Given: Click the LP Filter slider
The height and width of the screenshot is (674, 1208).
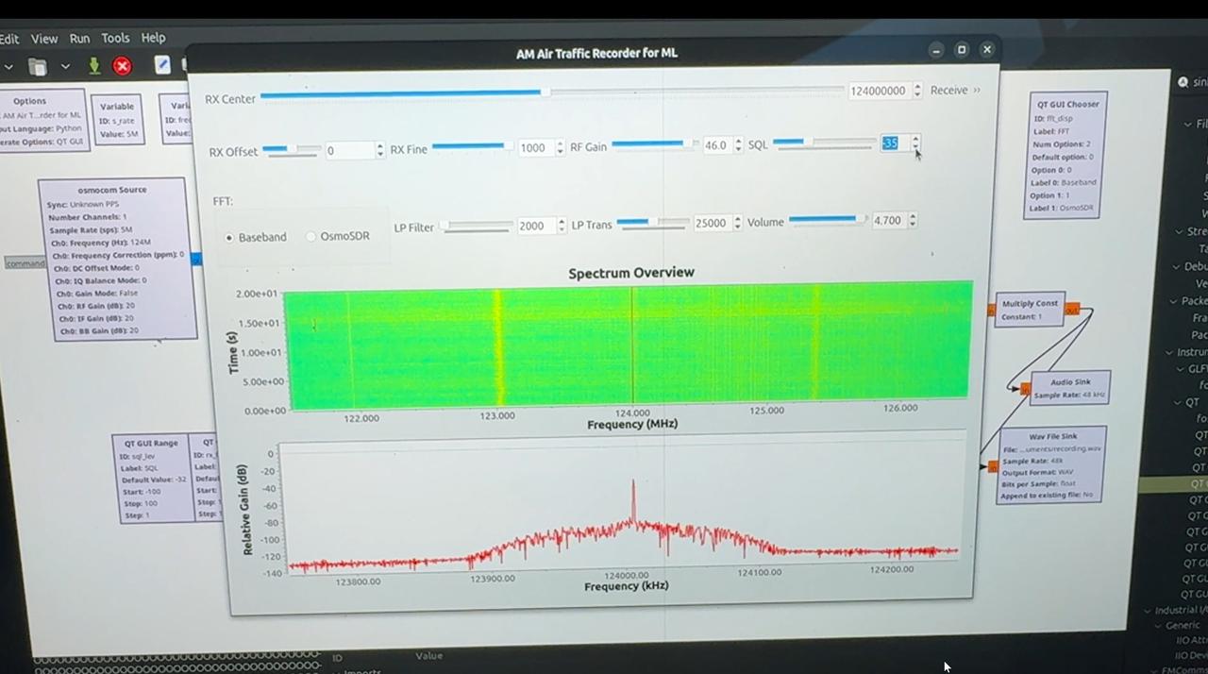Looking at the screenshot, I should pyautogui.click(x=477, y=226).
